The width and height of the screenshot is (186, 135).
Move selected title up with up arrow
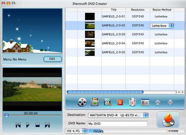pyautogui.click(x=158, y=102)
